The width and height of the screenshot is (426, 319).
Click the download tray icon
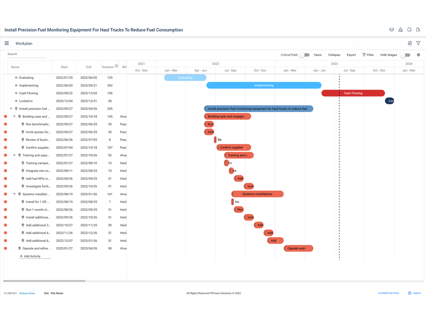click(401, 30)
